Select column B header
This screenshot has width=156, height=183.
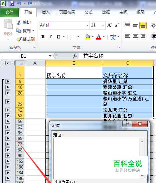(x=74, y=63)
